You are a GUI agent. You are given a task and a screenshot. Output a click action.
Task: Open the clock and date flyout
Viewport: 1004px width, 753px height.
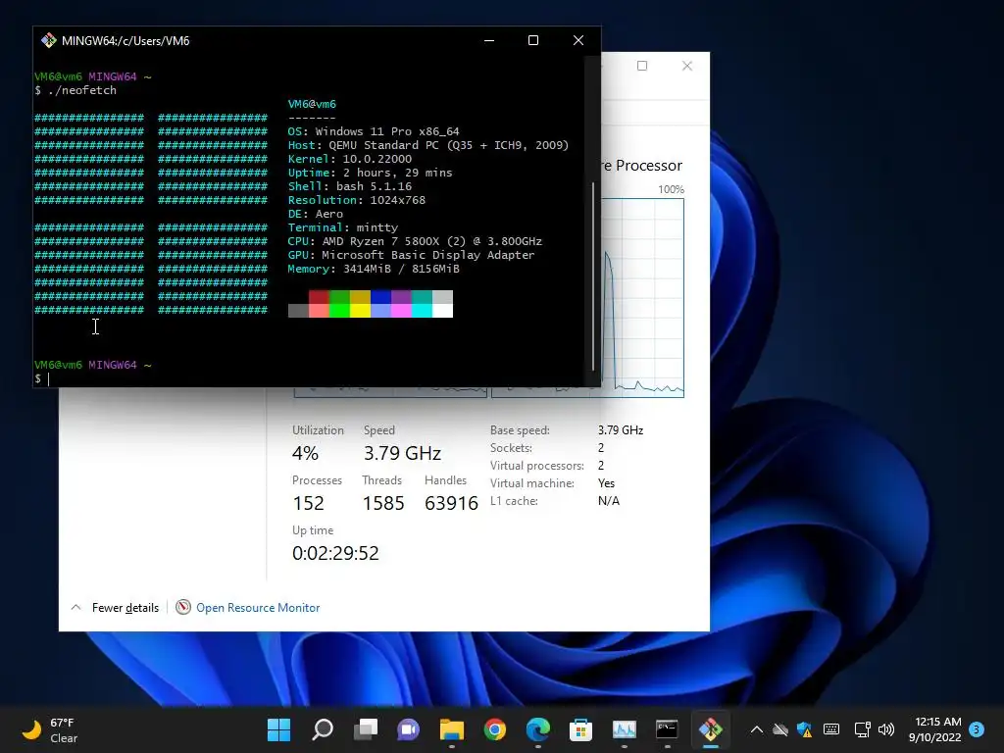pos(935,729)
